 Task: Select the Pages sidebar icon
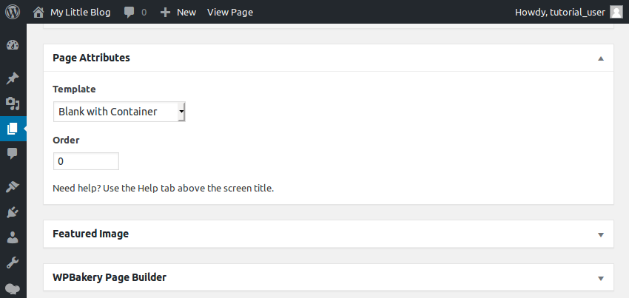coord(13,129)
